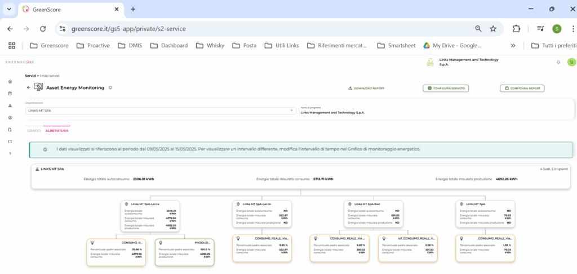
Task: Select the IoT_CONSUMO_REALE card showing 5.28 %
Action: coord(408,248)
